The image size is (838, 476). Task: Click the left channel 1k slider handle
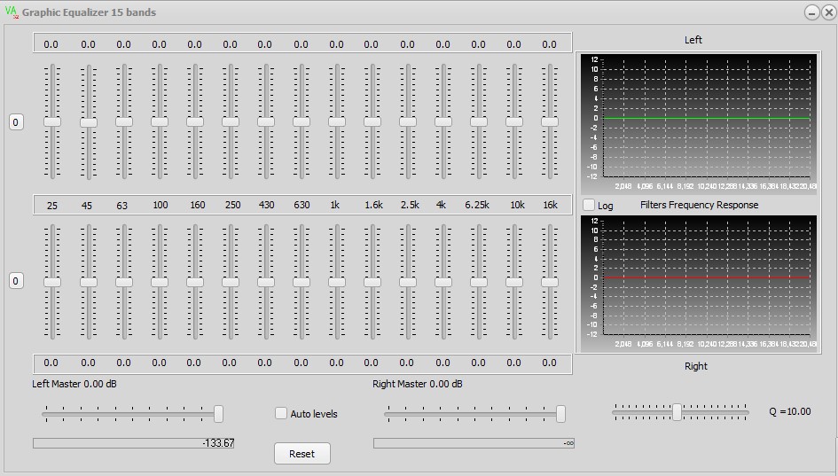pos(336,121)
